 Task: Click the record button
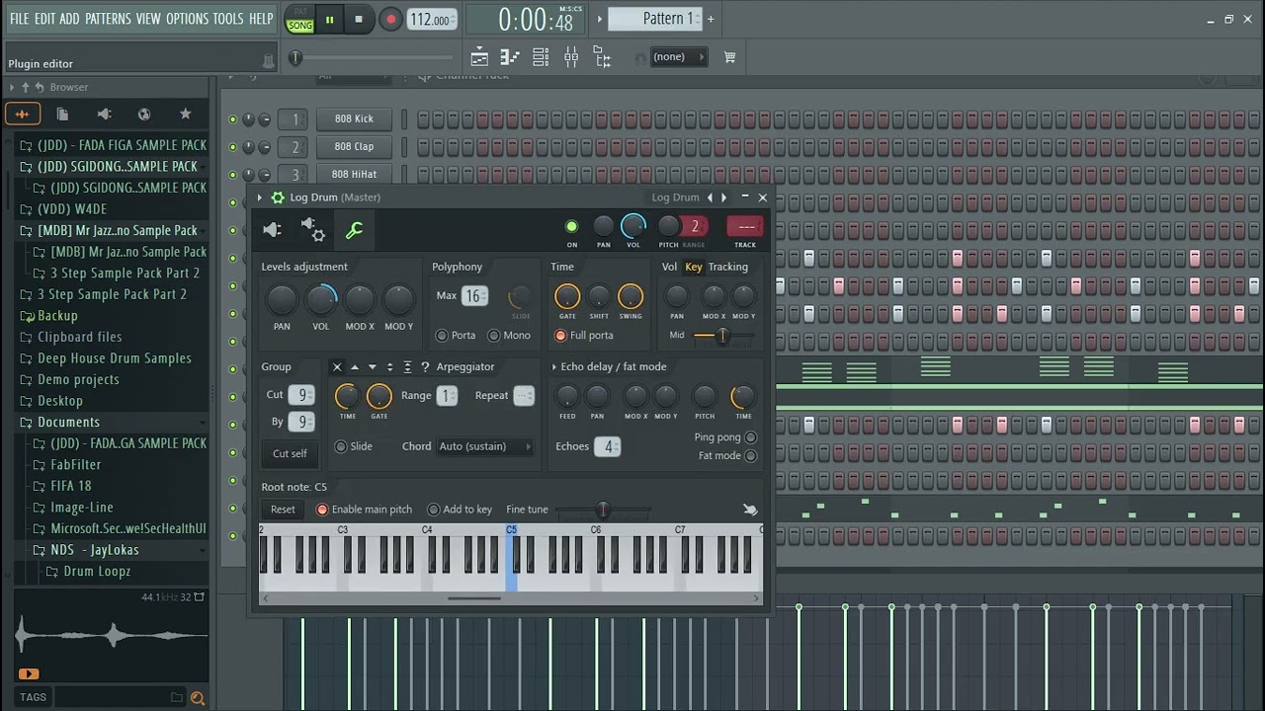pyautogui.click(x=391, y=19)
